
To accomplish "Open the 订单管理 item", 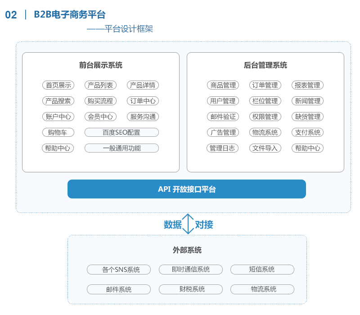I will (265, 85).
